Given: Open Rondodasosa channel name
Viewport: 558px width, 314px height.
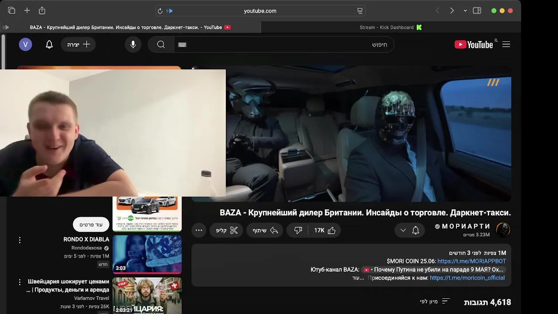Looking at the screenshot, I should 87,248.
